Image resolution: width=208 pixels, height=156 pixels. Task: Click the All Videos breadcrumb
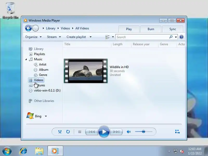pos(82,28)
